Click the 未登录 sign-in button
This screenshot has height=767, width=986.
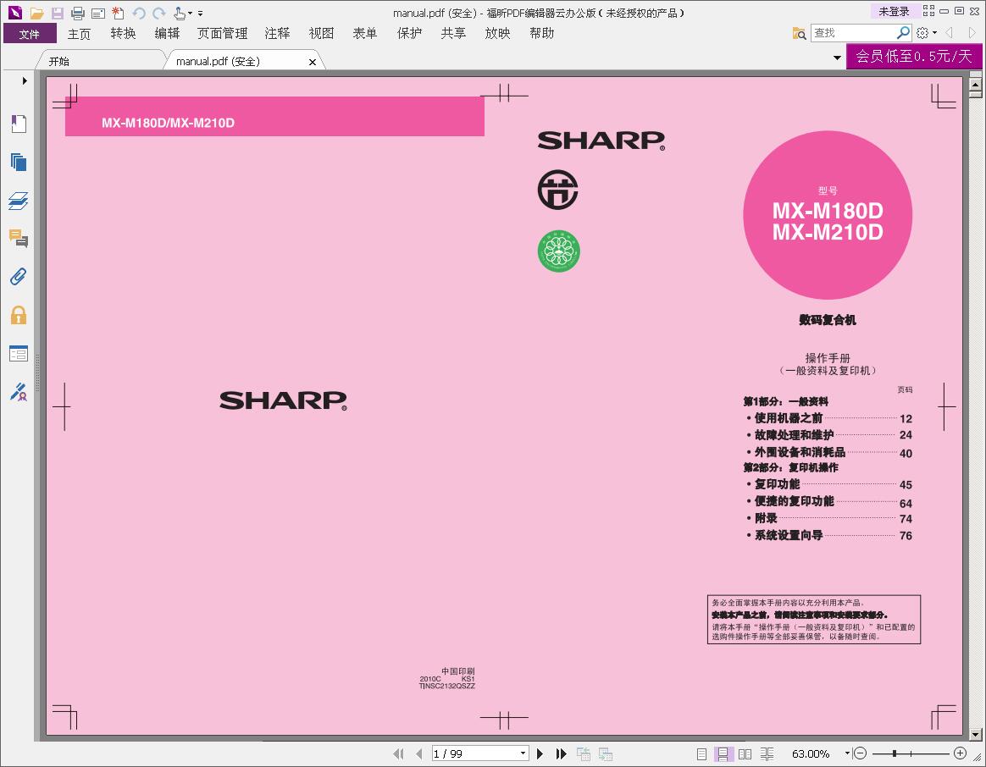tap(894, 11)
